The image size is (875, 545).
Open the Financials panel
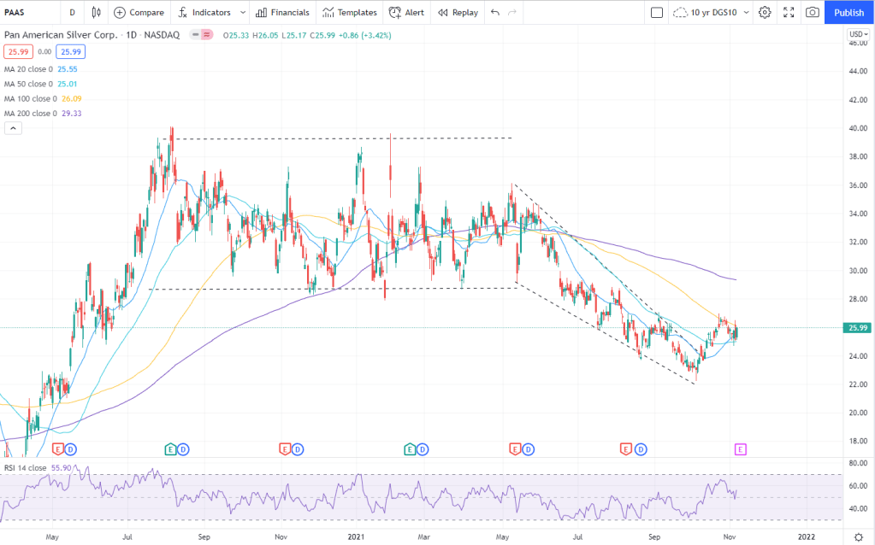pos(283,13)
